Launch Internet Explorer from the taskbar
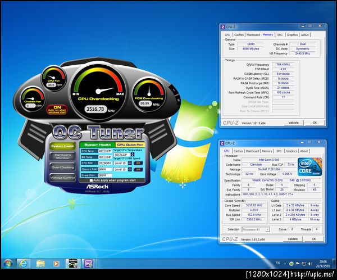The width and height of the screenshot is (337, 280). (24, 263)
